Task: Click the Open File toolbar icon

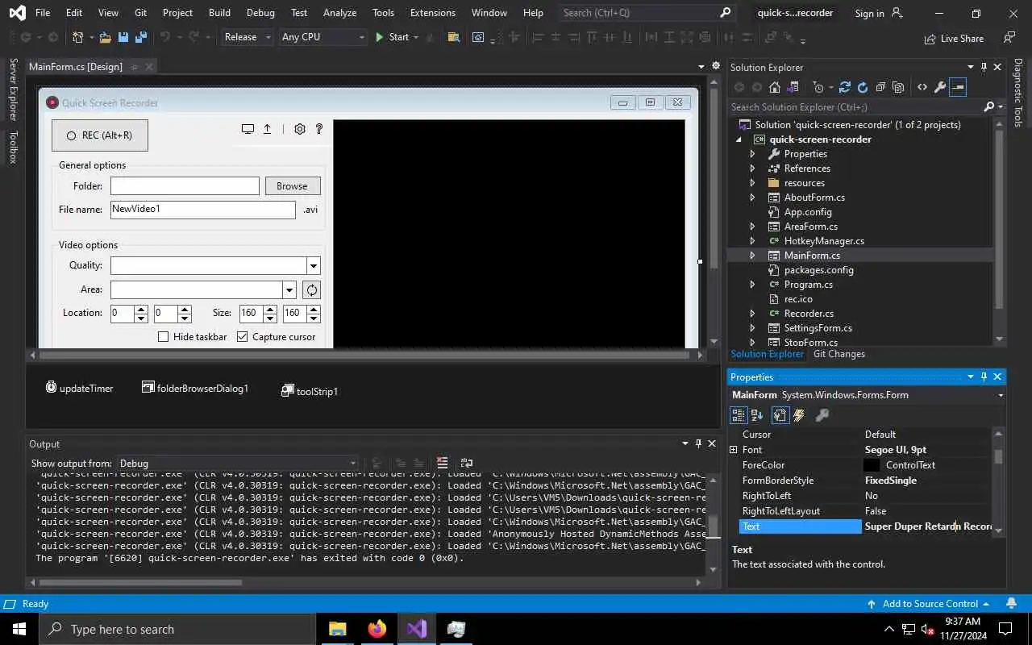Action: point(105,37)
